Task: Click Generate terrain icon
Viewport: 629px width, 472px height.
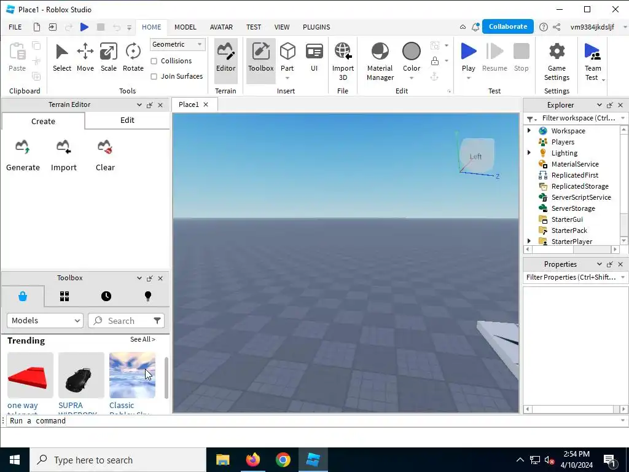Action: (23, 147)
